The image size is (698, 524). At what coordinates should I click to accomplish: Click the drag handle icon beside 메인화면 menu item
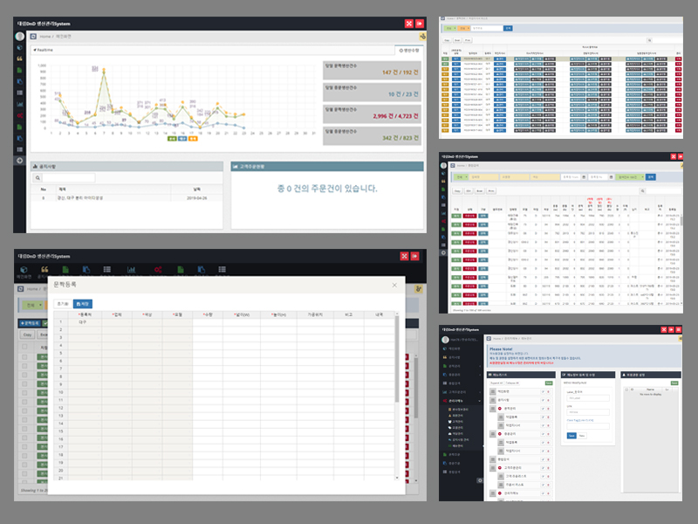pyautogui.click(x=493, y=390)
